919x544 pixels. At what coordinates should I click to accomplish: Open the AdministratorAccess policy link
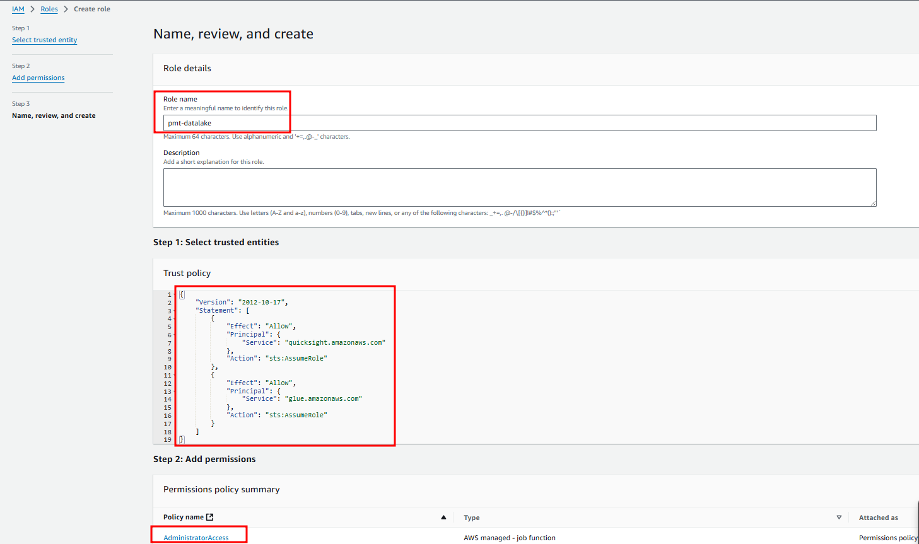click(196, 538)
